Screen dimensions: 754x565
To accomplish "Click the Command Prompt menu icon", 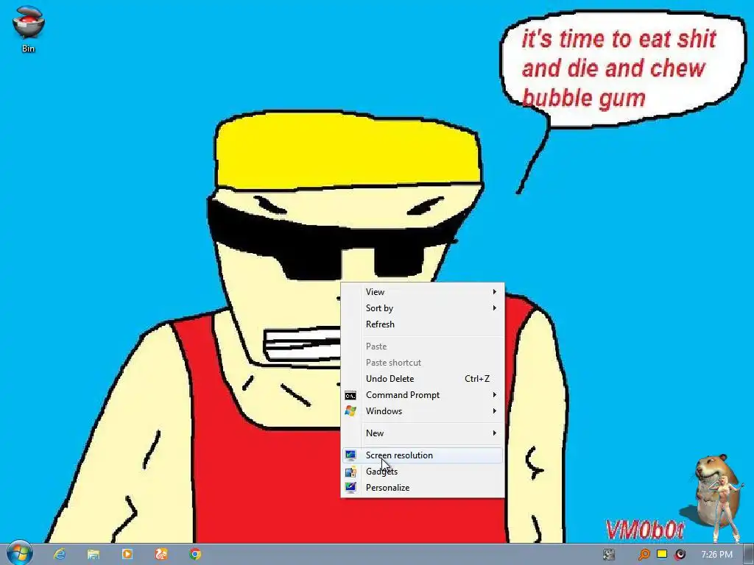I will click(350, 395).
